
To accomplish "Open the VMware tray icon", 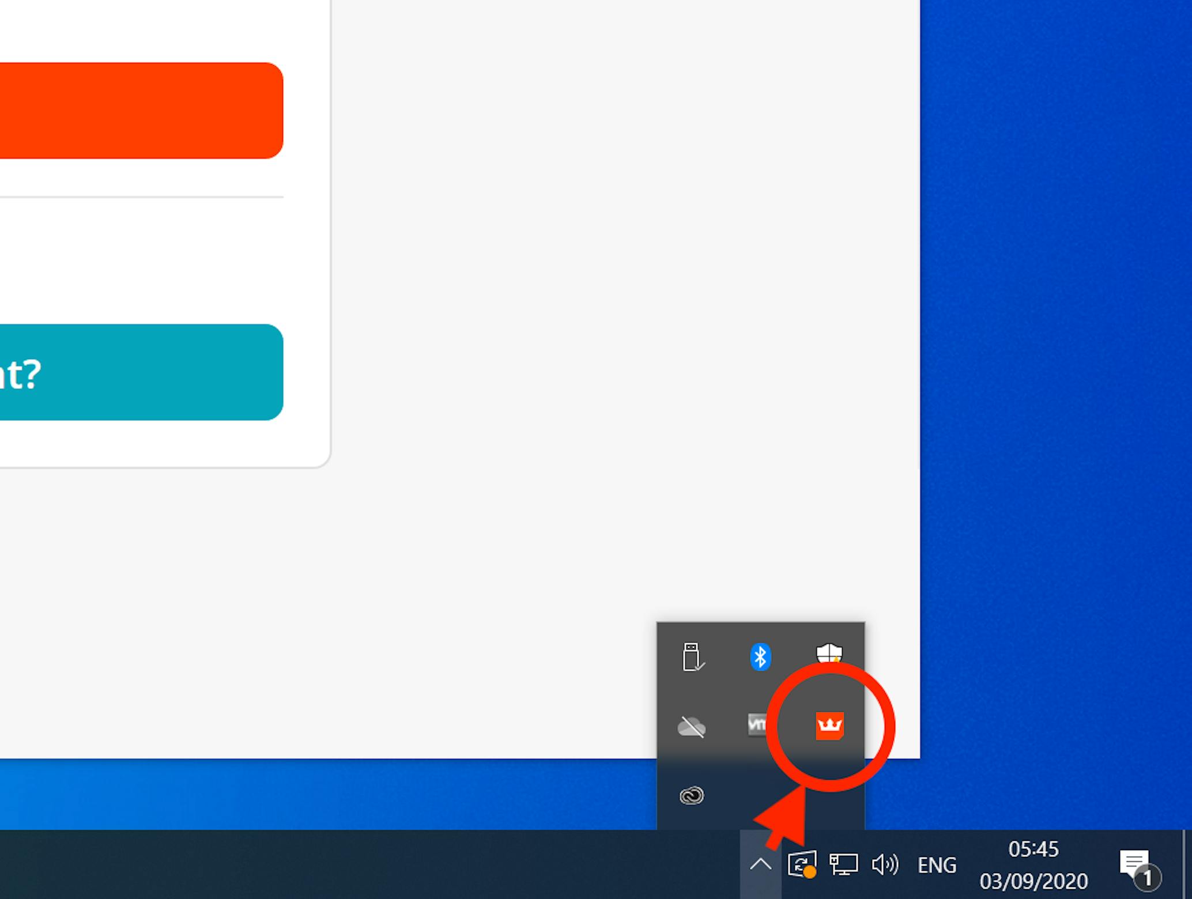I will (x=758, y=726).
